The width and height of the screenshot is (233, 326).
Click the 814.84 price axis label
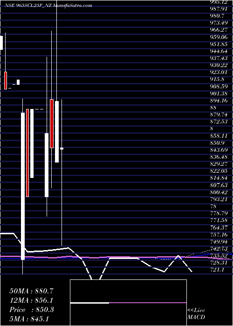coord(219,178)
